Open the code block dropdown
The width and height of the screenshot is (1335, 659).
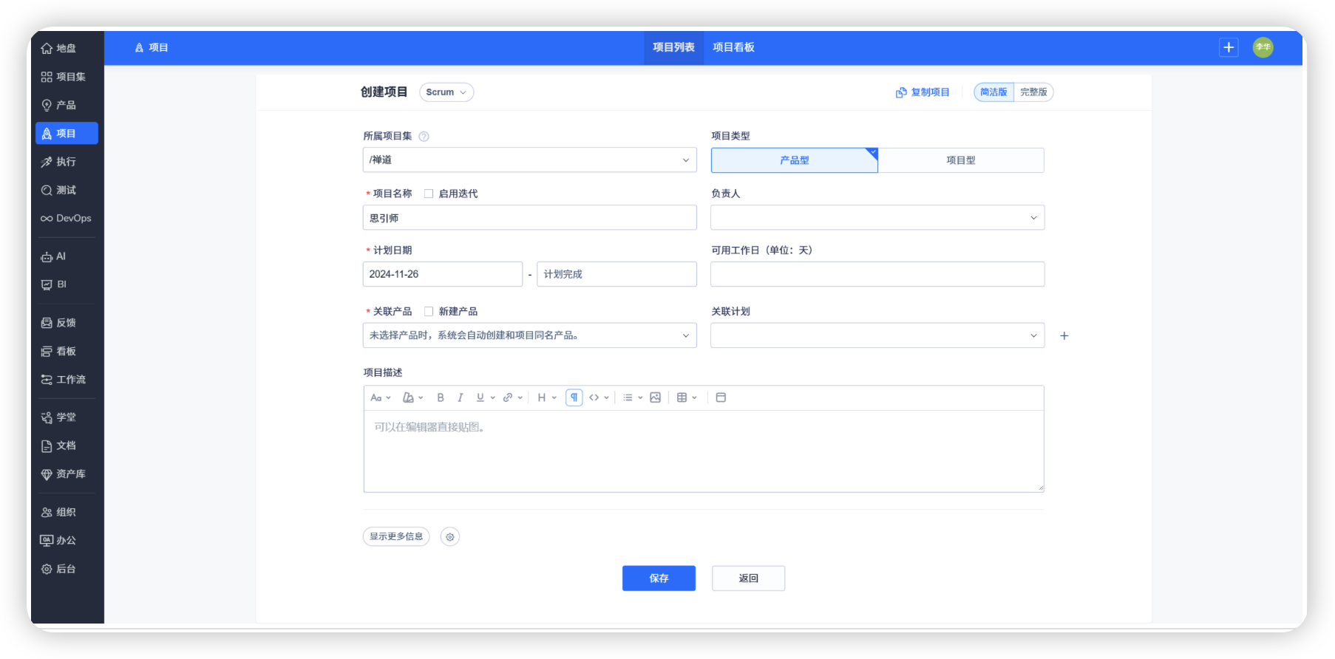tap(599, 397)
